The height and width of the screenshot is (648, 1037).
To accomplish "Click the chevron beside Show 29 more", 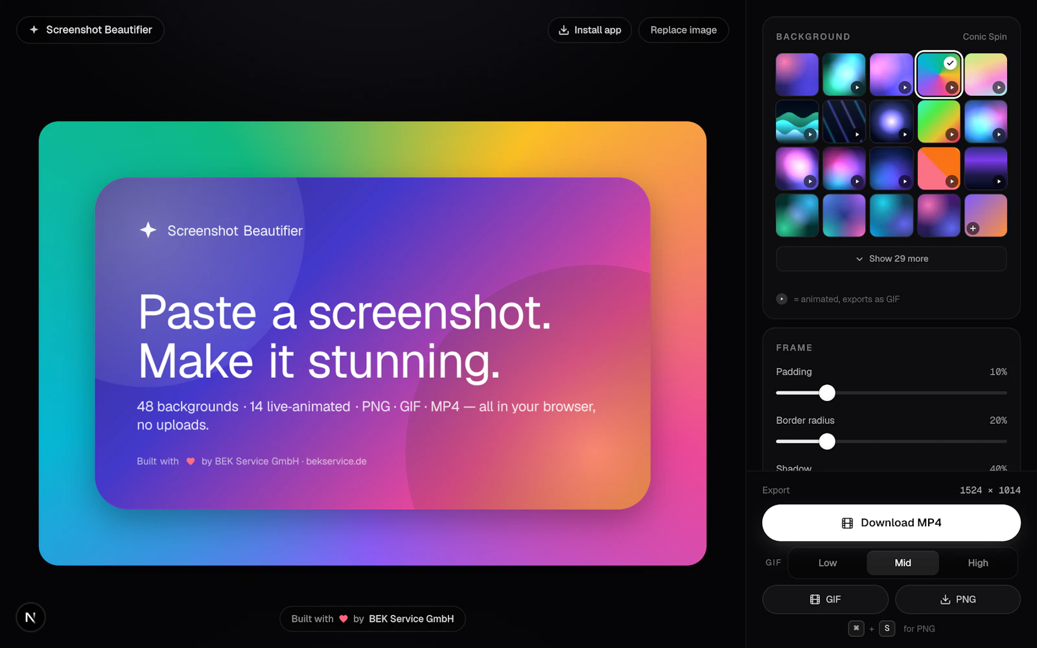I will point(859,259).
